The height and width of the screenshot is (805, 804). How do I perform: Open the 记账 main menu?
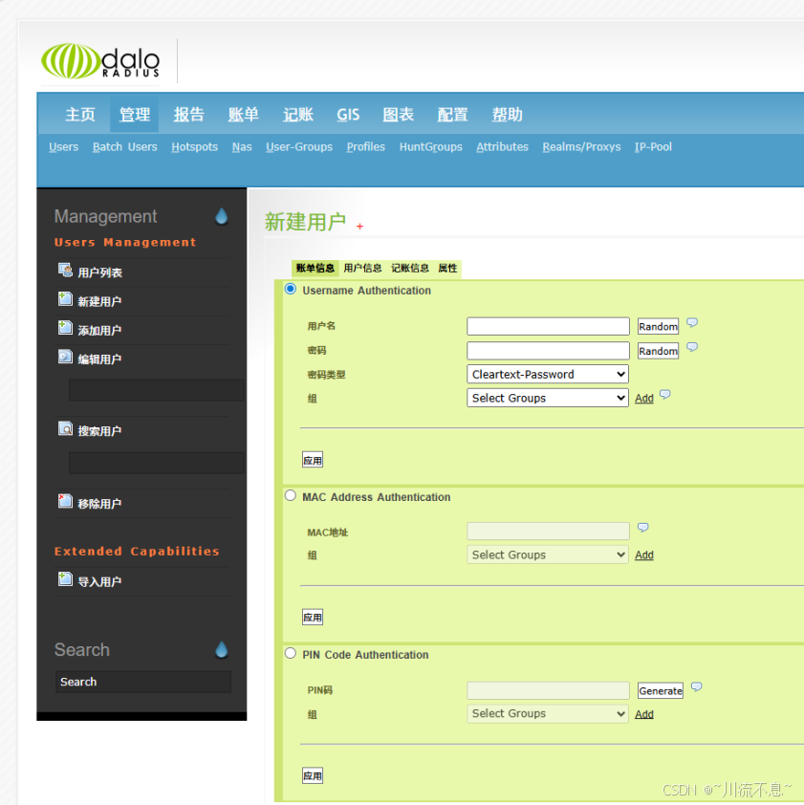(x=298, y=114)
